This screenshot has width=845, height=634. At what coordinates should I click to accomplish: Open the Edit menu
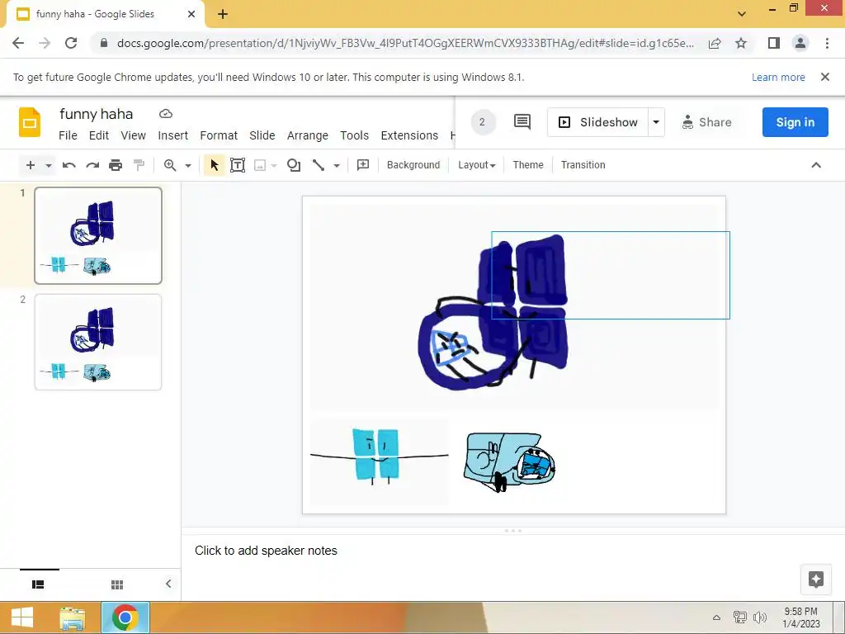[99, 135]
